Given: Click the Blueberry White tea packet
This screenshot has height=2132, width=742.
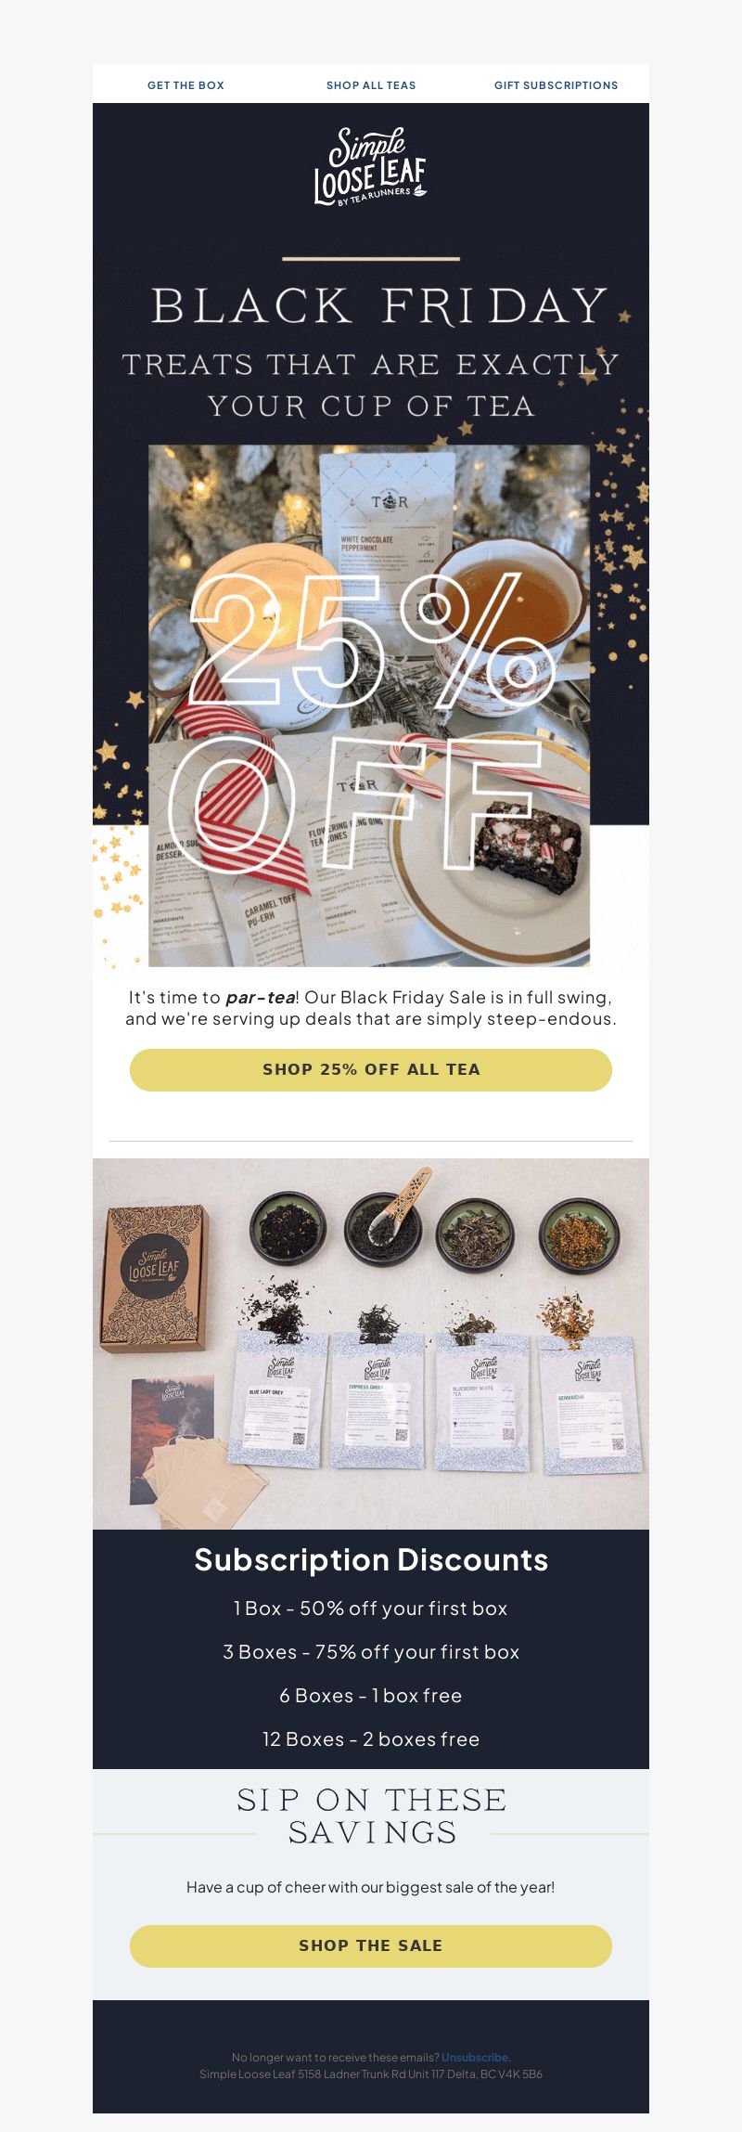Looking at the screenshot, I should pyautogui.click(x=485, y=1402).
